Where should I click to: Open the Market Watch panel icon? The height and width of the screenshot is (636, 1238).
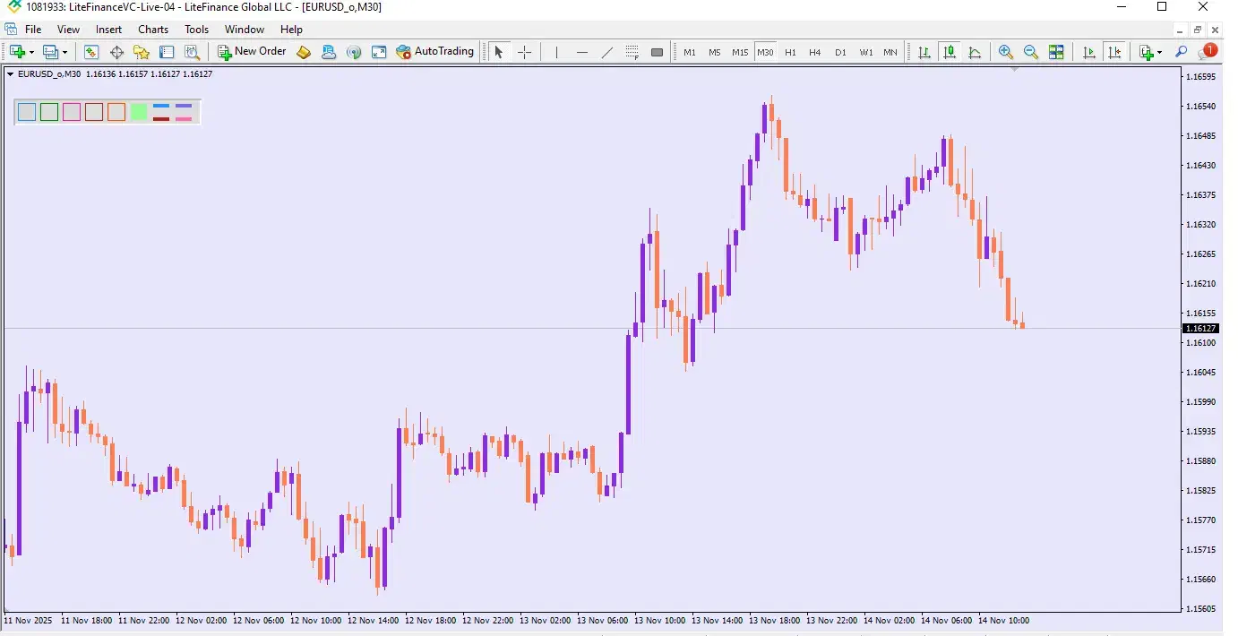91,52
